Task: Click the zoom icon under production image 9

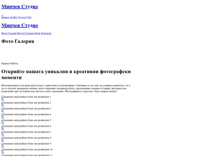Action: 3,146
